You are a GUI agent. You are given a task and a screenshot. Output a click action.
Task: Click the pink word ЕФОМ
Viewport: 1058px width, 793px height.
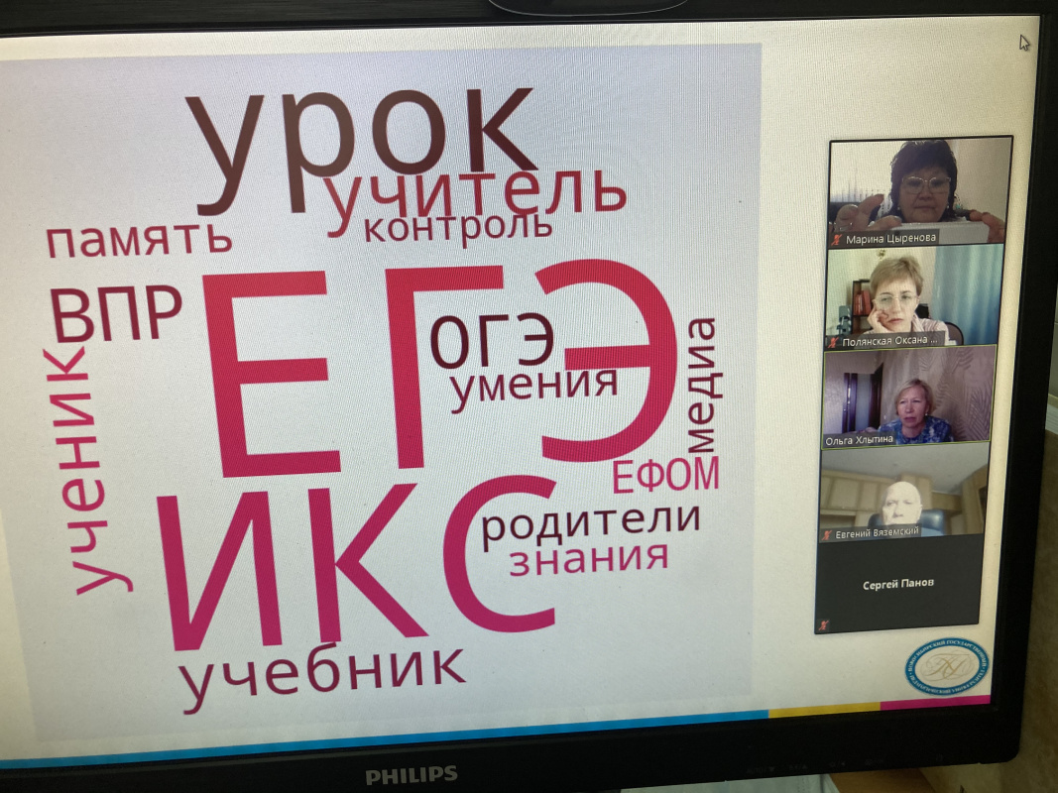[x=664, y=476]
